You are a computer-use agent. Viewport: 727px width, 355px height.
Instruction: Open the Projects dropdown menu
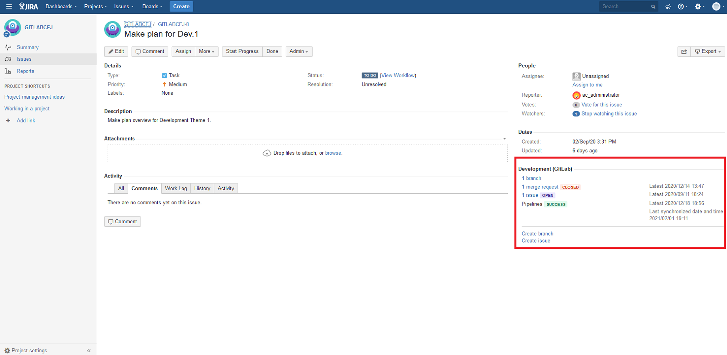point(95,6)
